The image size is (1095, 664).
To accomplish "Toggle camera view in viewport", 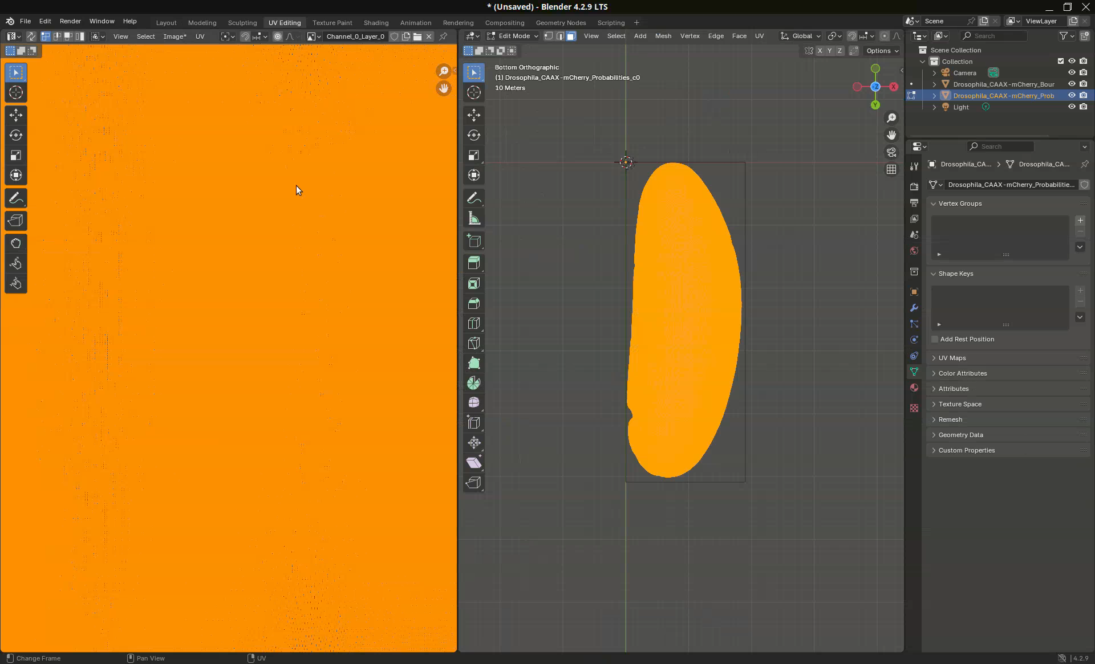I will pyautogui.click(x=891, y=152).
